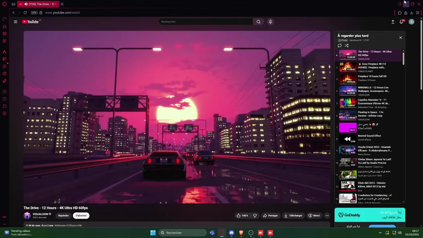423x238 pixels.
Task: Open browser tab search magnifier
Action: click(400, 4)
